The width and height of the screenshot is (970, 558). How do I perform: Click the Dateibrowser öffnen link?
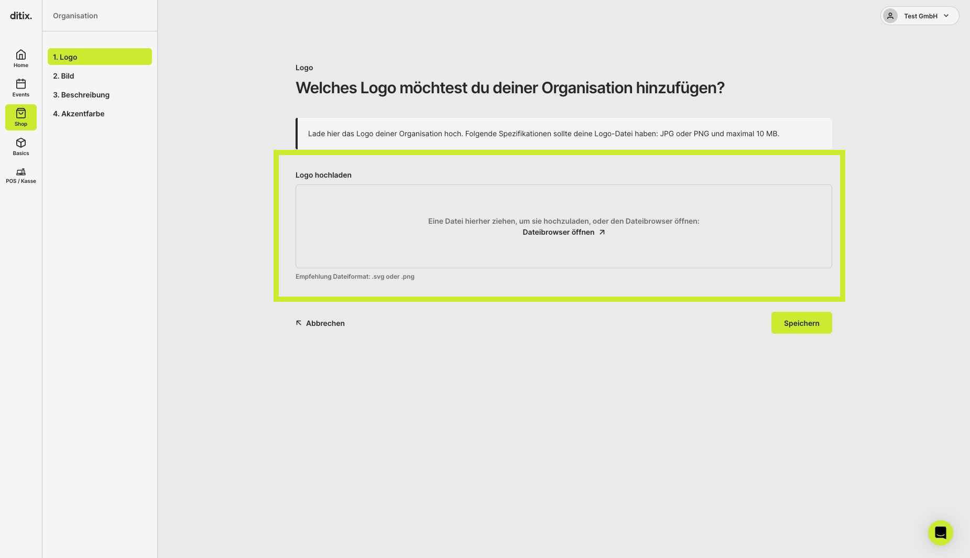point(563,232)
